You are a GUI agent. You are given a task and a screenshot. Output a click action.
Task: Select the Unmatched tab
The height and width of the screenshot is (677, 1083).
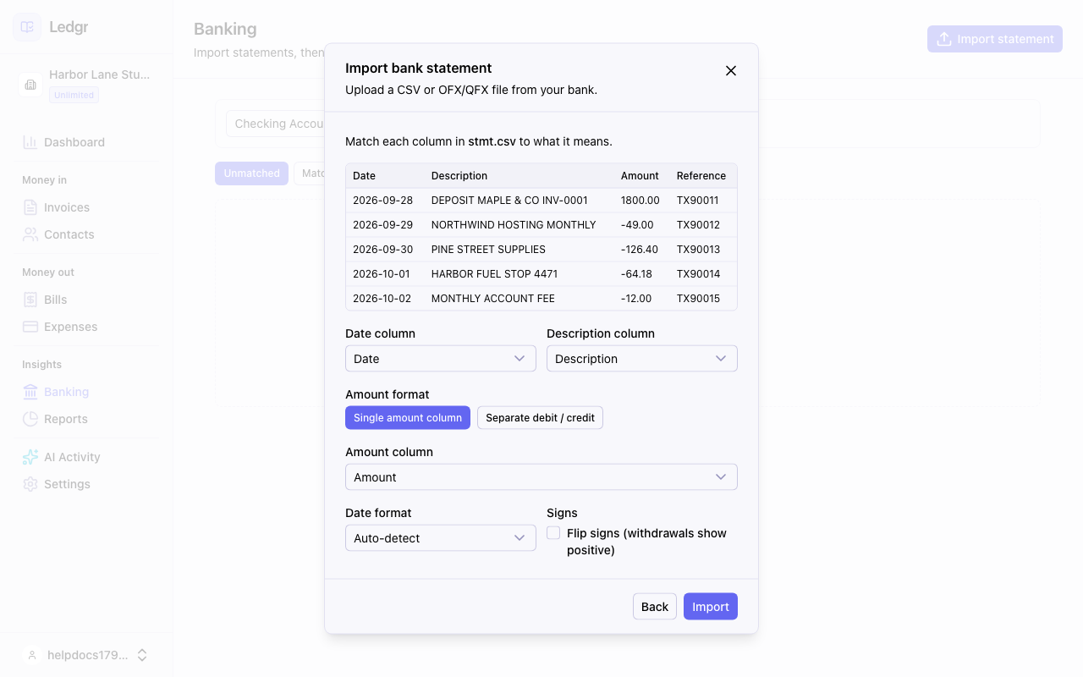point(251,173)
